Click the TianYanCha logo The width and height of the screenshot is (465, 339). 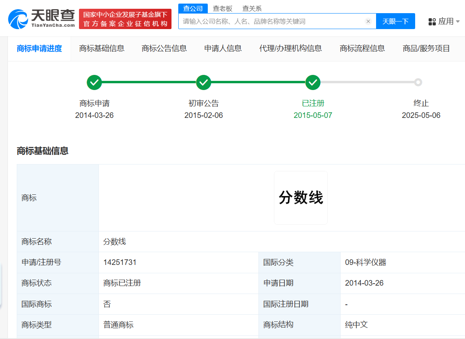40,18
